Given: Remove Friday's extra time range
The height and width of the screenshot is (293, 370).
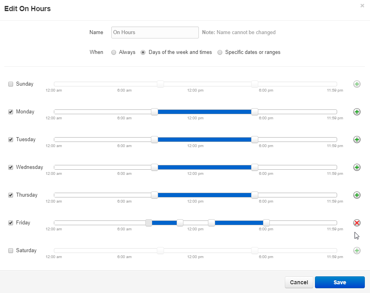Looking at the screenshot, I should click(x=357, y=223).
